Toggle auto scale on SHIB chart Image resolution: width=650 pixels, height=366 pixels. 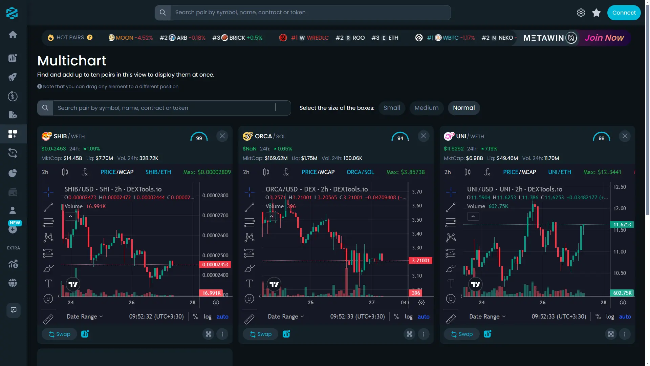point(222,317)
